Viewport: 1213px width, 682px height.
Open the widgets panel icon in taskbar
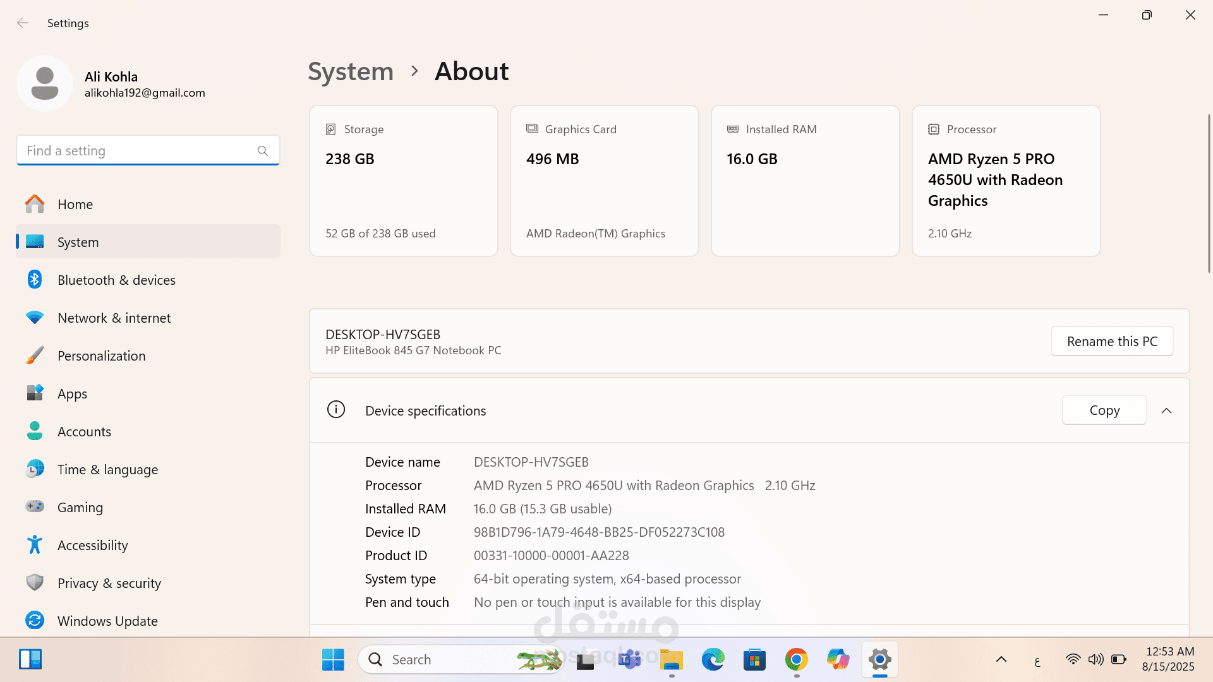[30, 659]
